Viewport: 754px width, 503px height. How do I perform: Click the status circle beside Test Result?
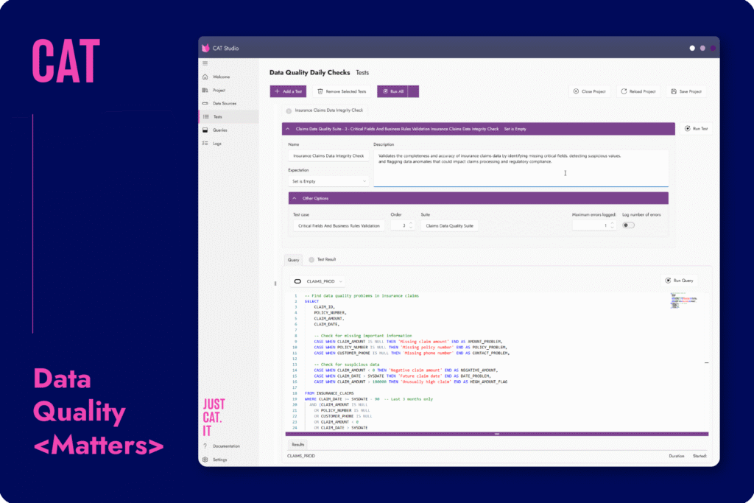coord(311,260)
